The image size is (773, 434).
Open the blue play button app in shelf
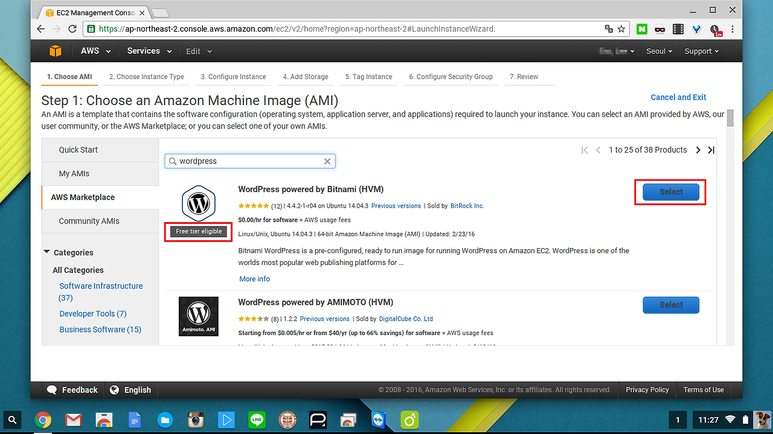pos(226,420)
